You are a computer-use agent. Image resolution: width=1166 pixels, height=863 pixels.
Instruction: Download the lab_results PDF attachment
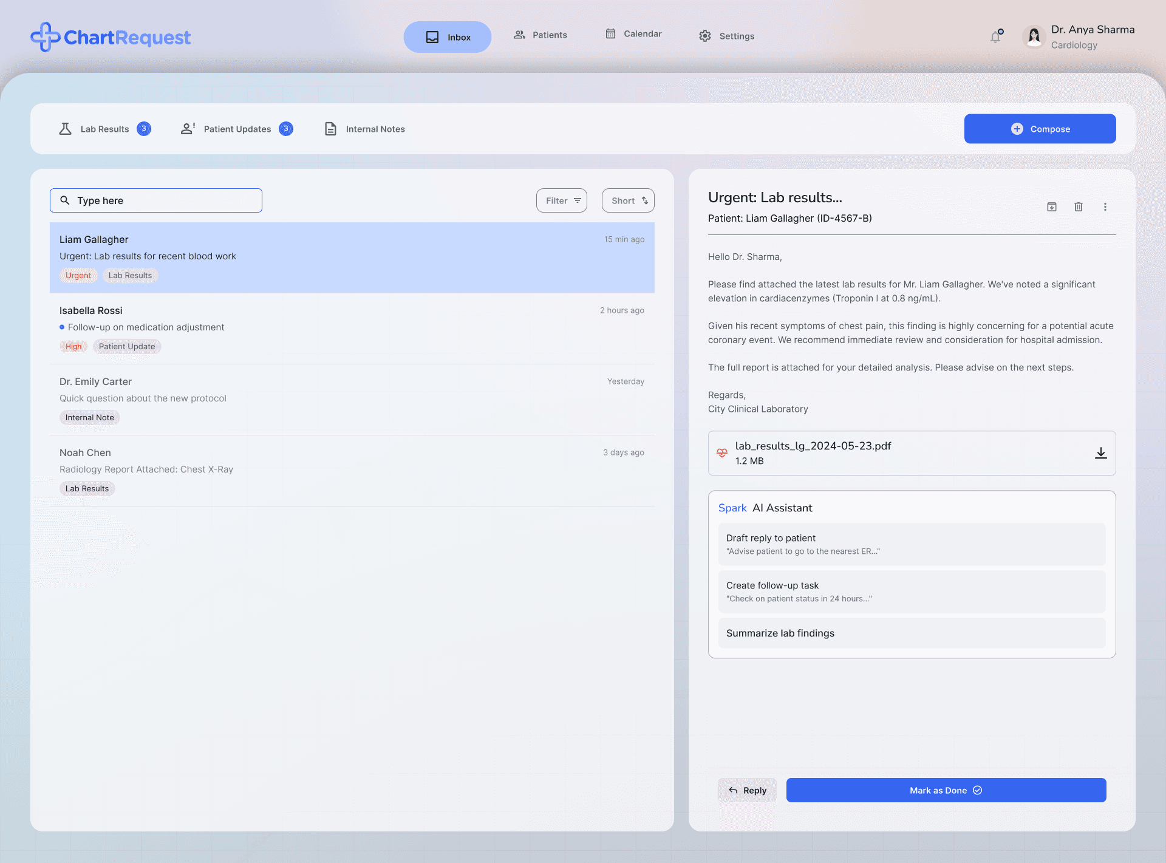click(1100, 453)
